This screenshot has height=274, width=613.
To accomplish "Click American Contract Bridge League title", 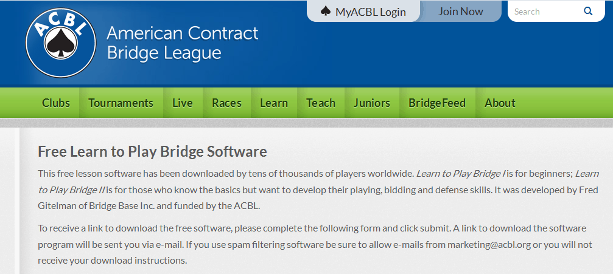I will [x=182, y=43].
